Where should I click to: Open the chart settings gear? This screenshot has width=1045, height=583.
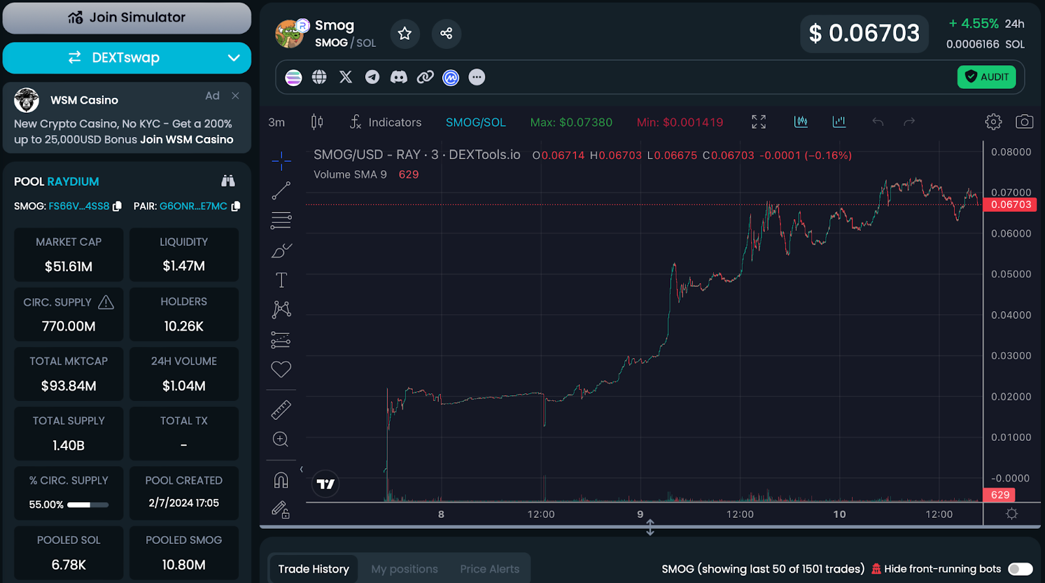tap(993, 122)
